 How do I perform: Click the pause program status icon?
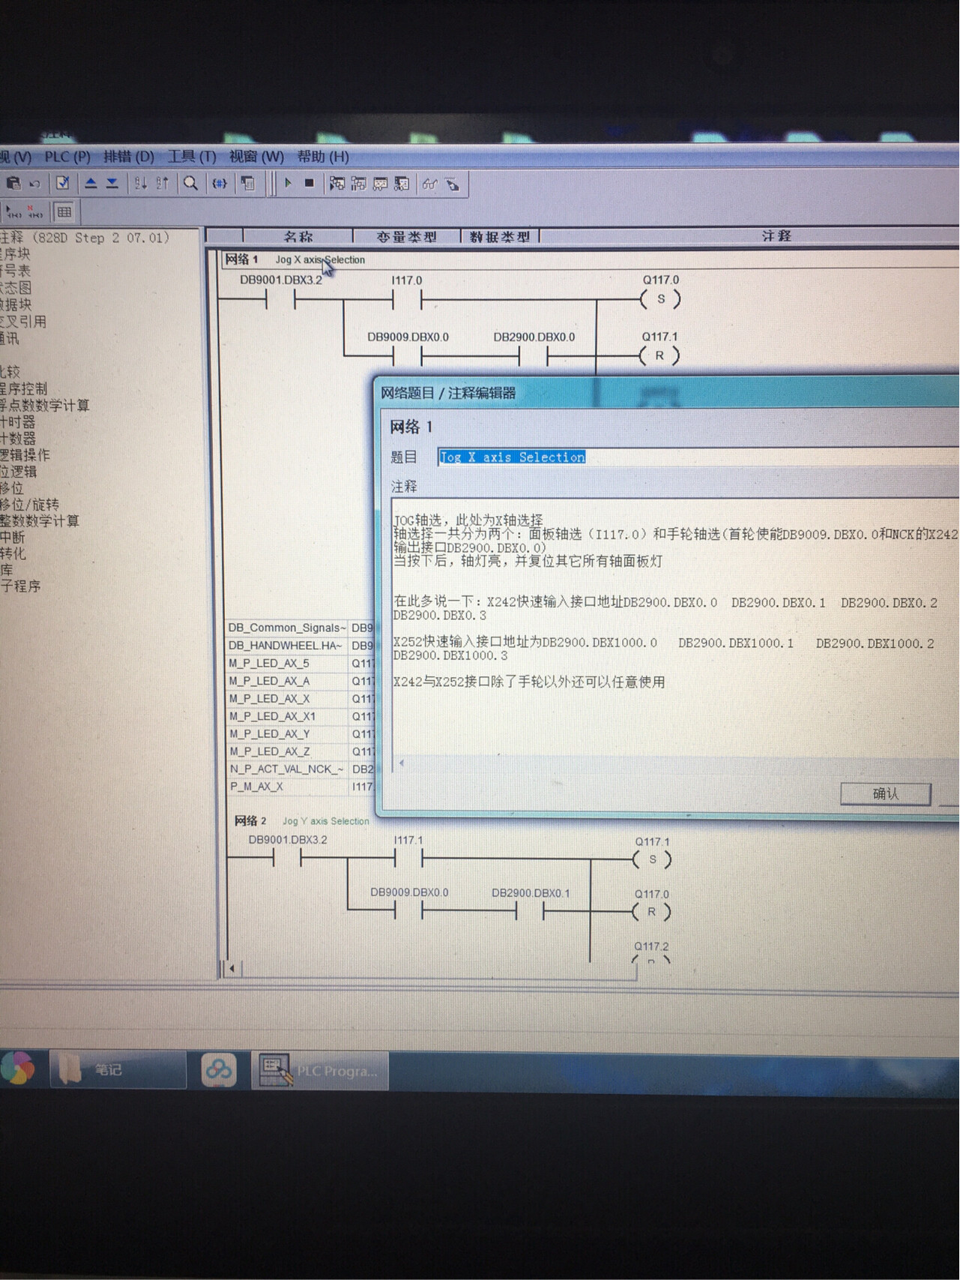click(359, 184)
